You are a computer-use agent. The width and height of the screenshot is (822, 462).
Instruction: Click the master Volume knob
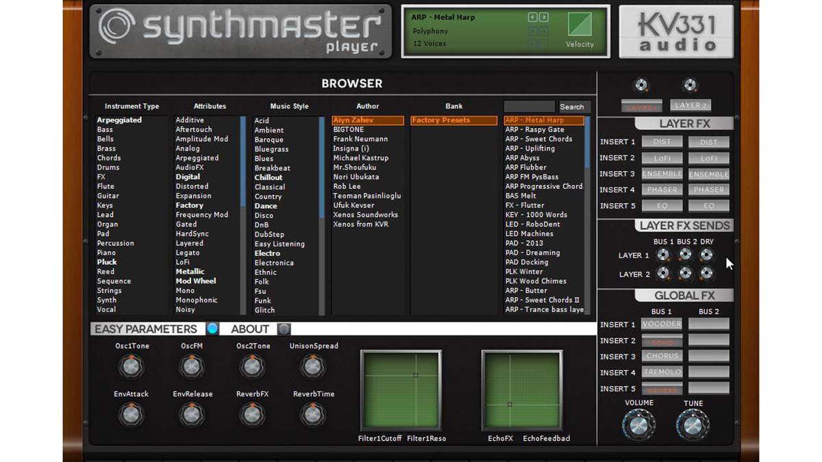point(638,426)
